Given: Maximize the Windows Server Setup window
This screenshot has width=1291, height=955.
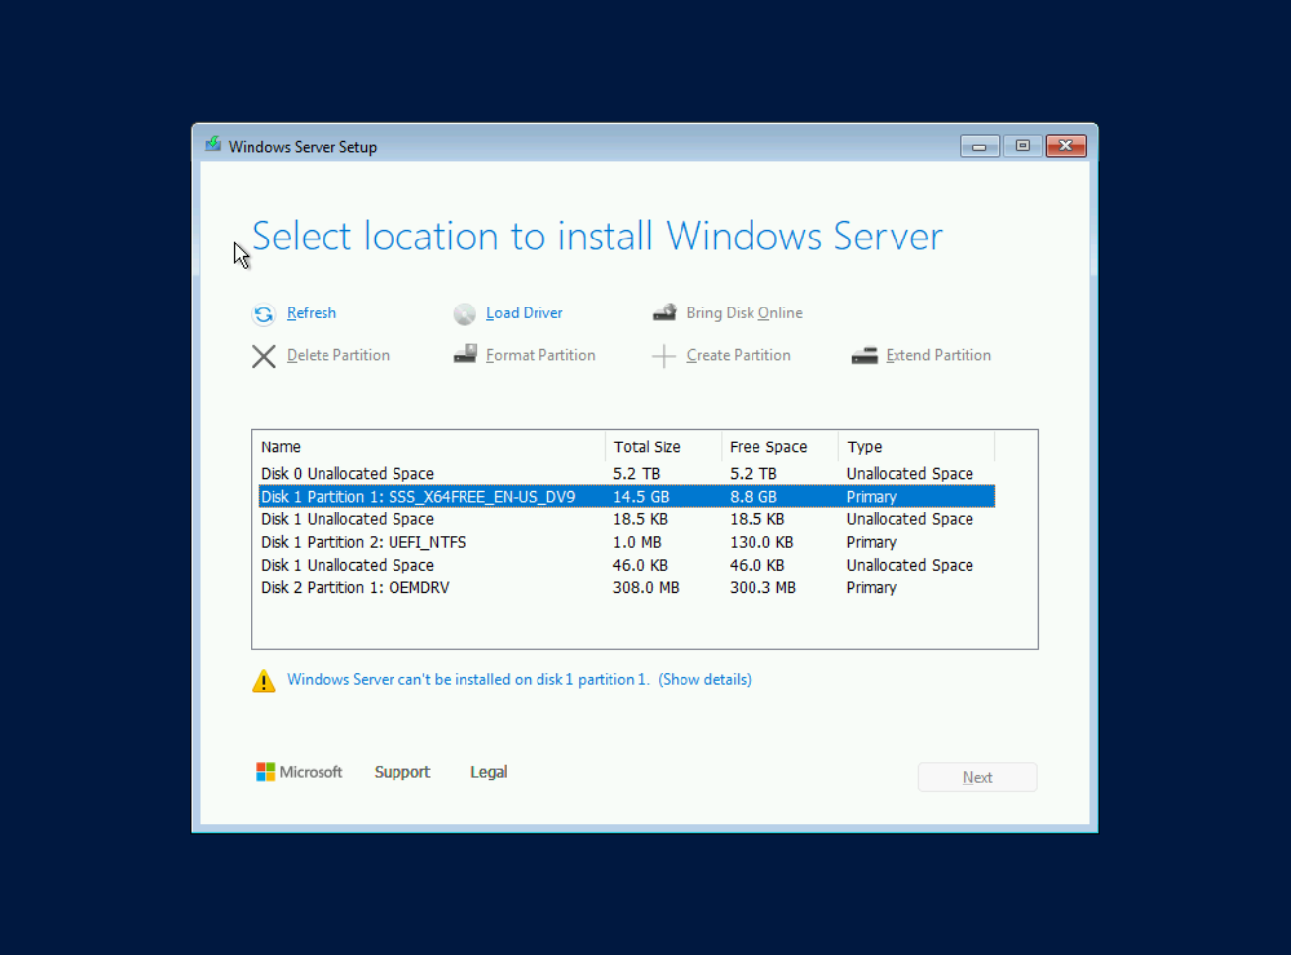Looking at the screenshot, I should (1023, 146).
